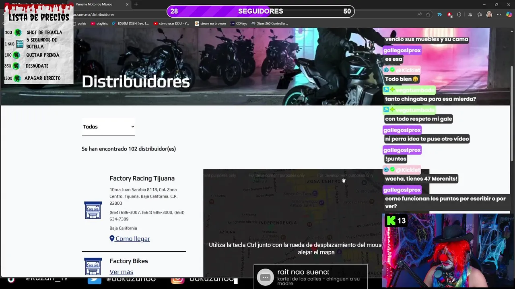Click the address bar URL field
Screen dimensions: 515x289
click(241, 14)
